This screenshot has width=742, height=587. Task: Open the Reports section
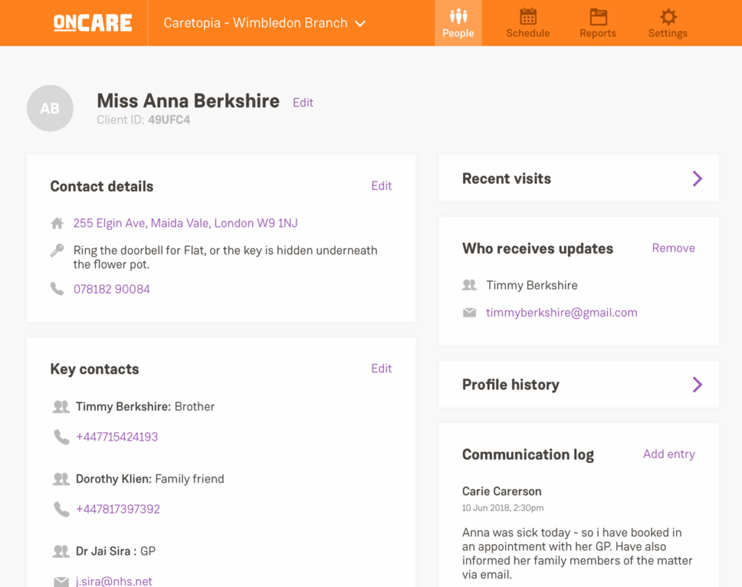(x=598, y=23)
